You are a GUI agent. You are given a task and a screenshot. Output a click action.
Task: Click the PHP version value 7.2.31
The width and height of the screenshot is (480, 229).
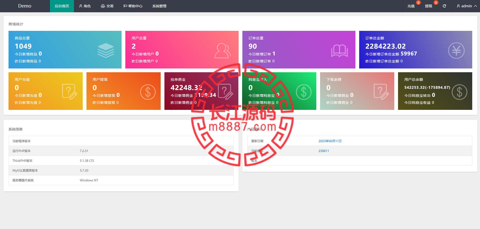click(x=84, y=151)
